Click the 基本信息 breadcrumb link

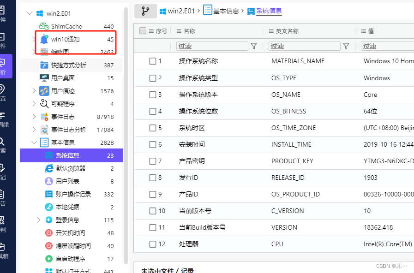click(x=226, y=11)
